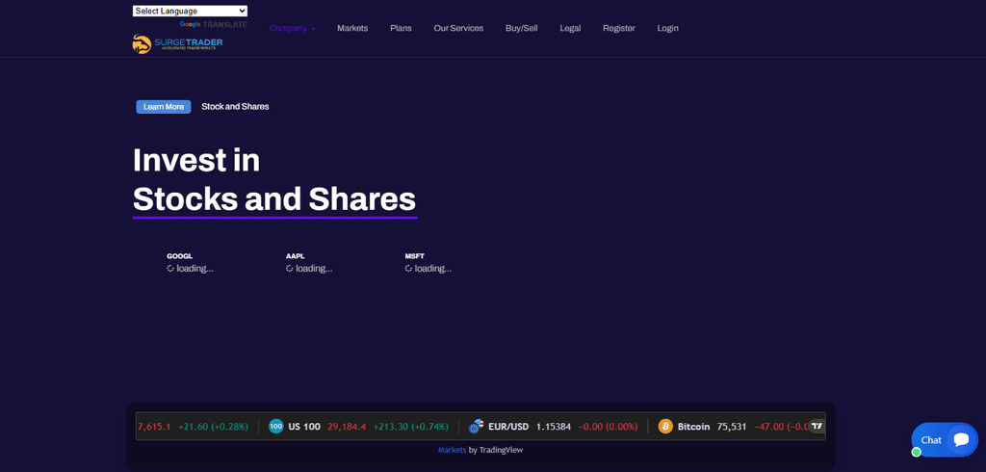Click the US 100 price 29,184.4

click(x=347, y=427)
